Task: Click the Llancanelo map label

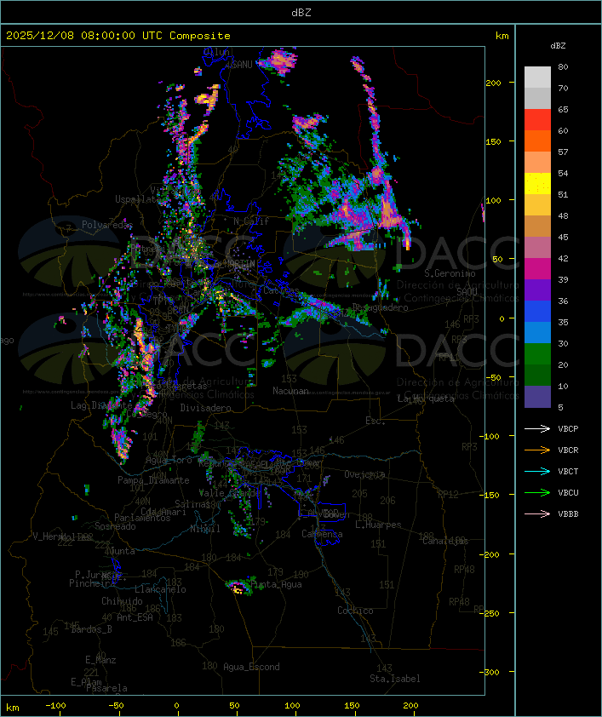Action: tap(160, 589)
